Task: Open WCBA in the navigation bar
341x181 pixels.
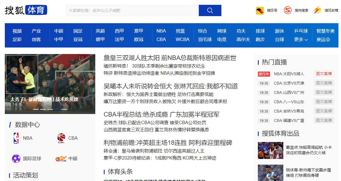Action: point(182,40)
